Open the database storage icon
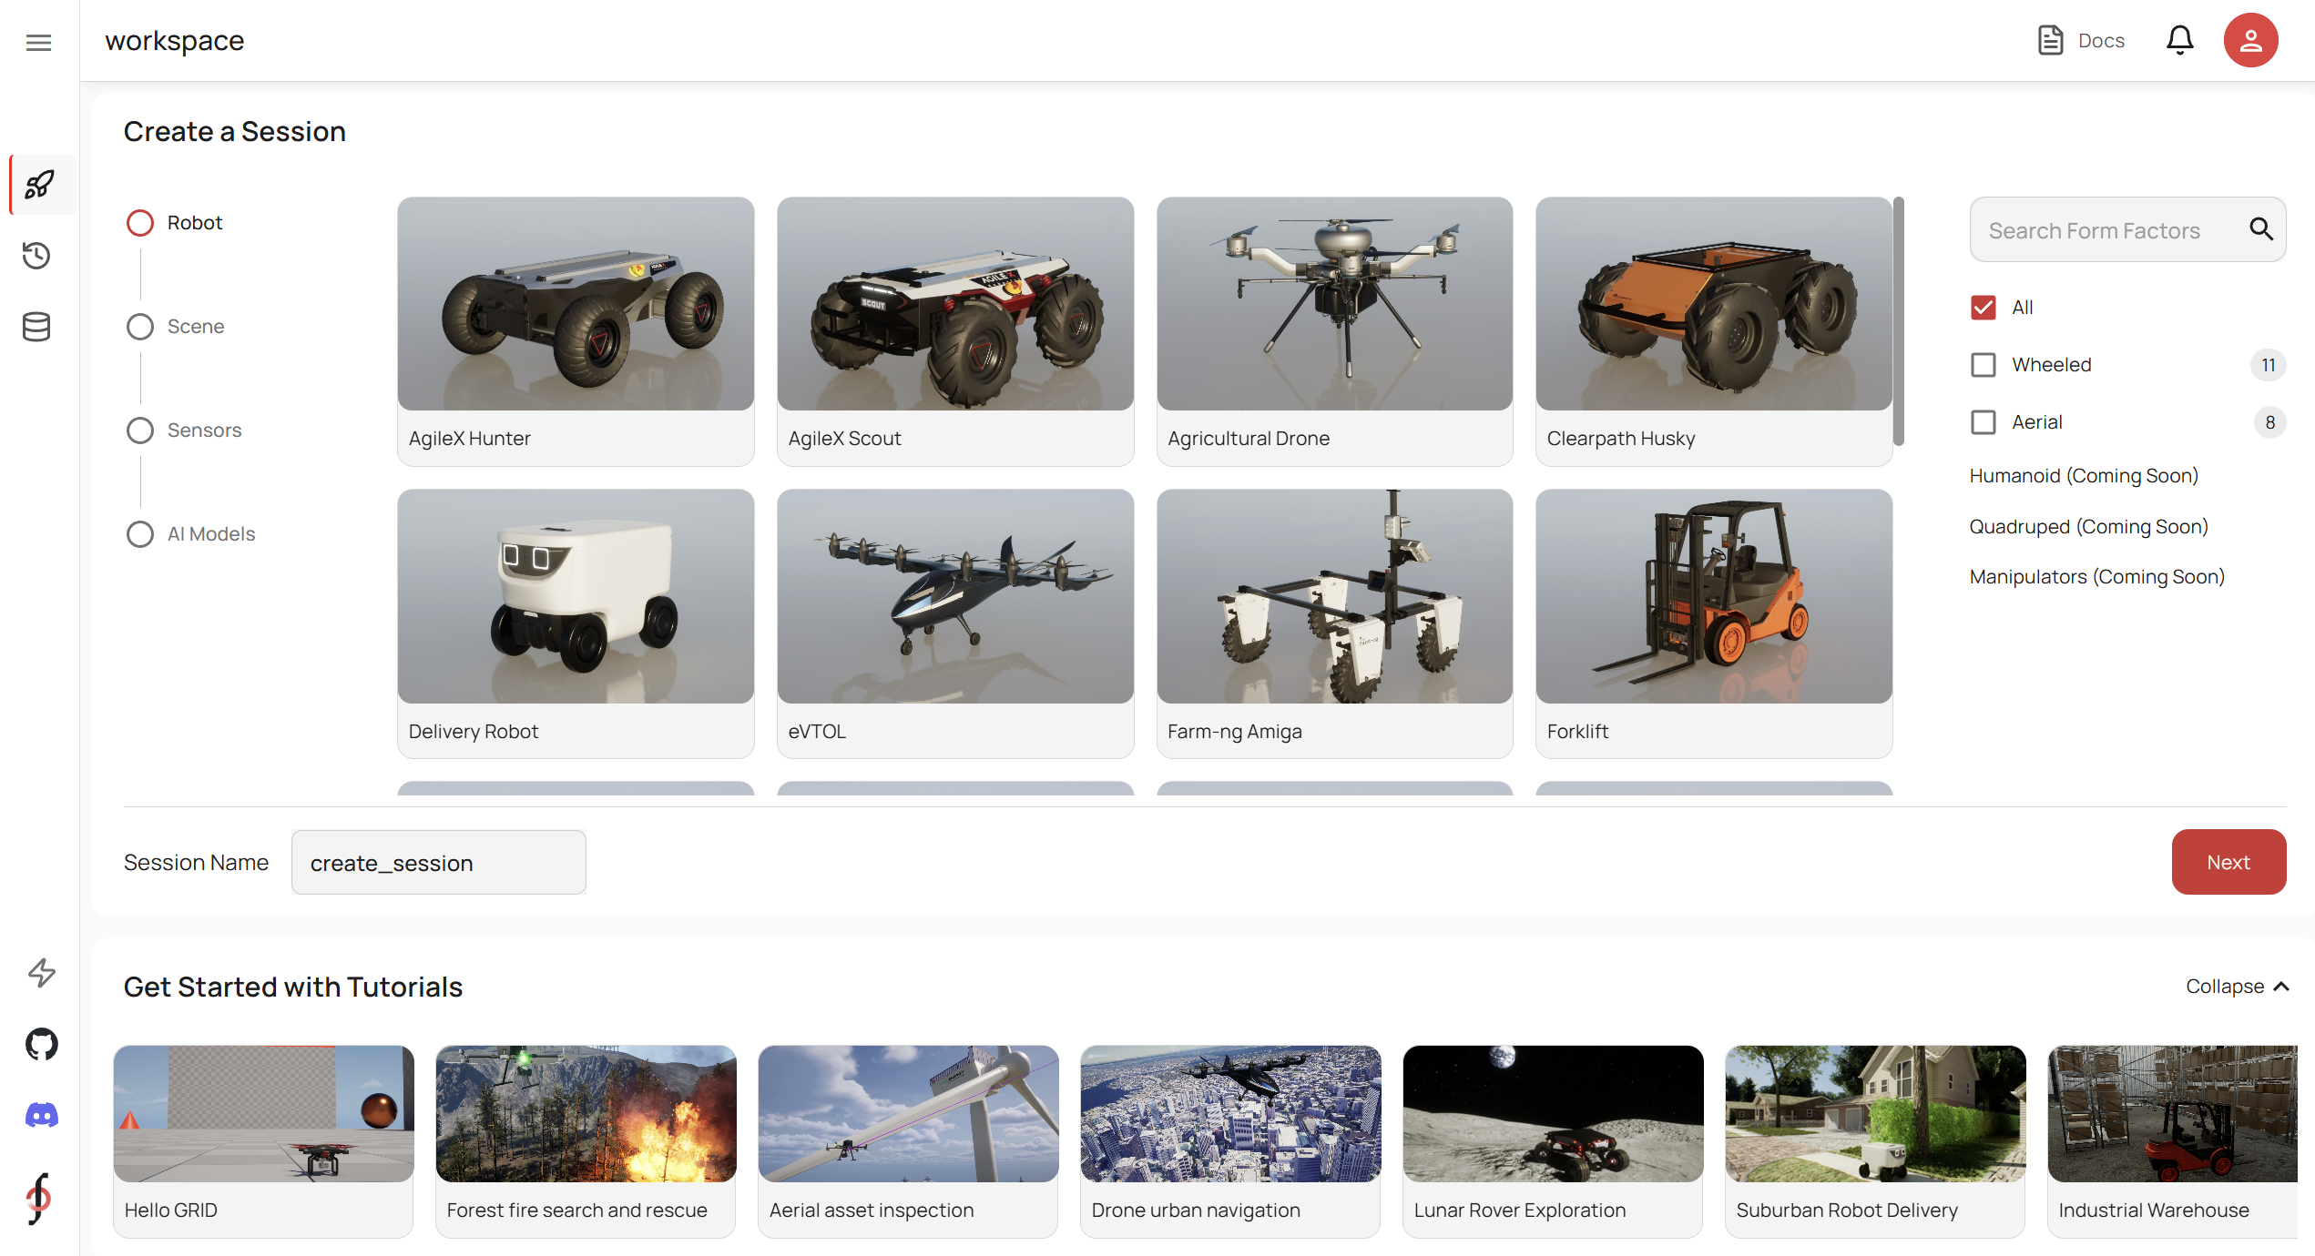 pyautogui.click(x=36, y=327)
